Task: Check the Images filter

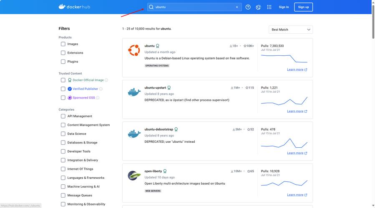Action: pos(63,44)
